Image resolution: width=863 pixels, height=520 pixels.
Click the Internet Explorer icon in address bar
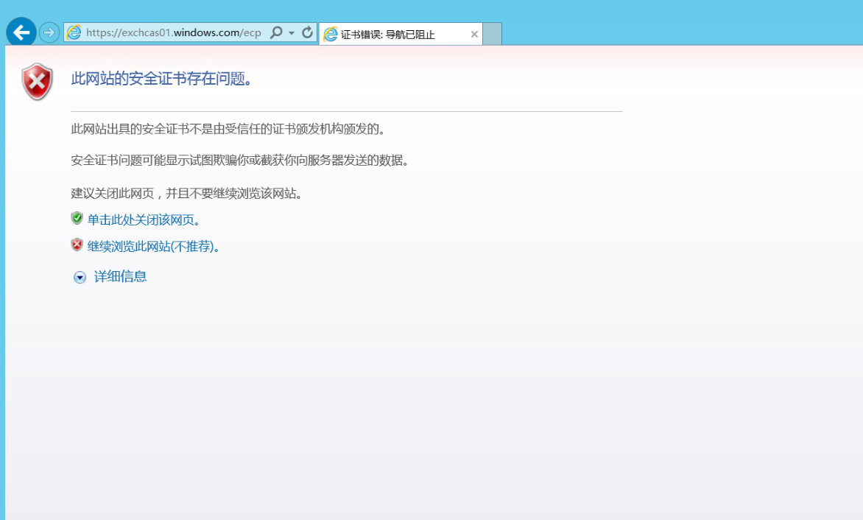(x=74, y=32)
